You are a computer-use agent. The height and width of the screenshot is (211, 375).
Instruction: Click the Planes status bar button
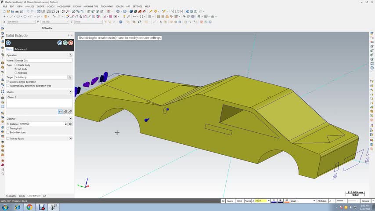248,201
